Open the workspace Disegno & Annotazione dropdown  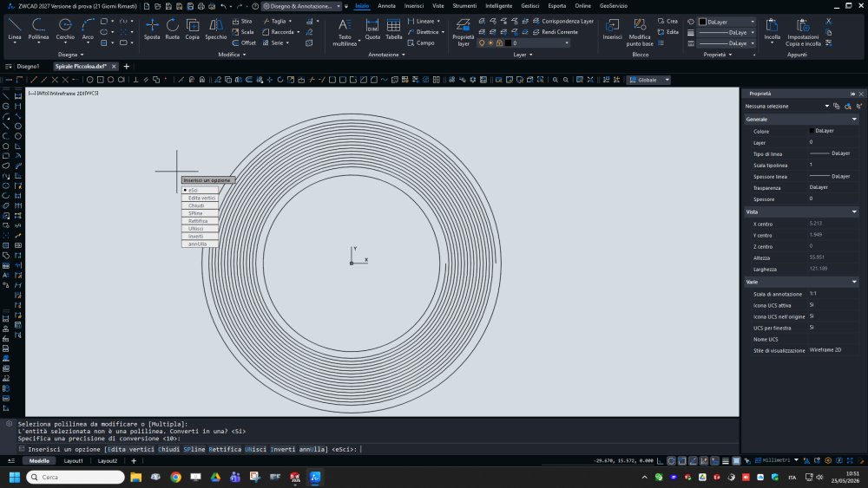pyautogui.click(x=302, y=6)
